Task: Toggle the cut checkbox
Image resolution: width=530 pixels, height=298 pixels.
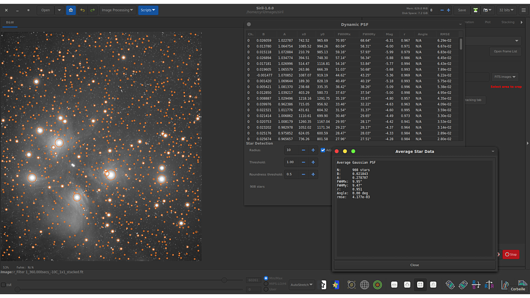Action: pos(3,285)
